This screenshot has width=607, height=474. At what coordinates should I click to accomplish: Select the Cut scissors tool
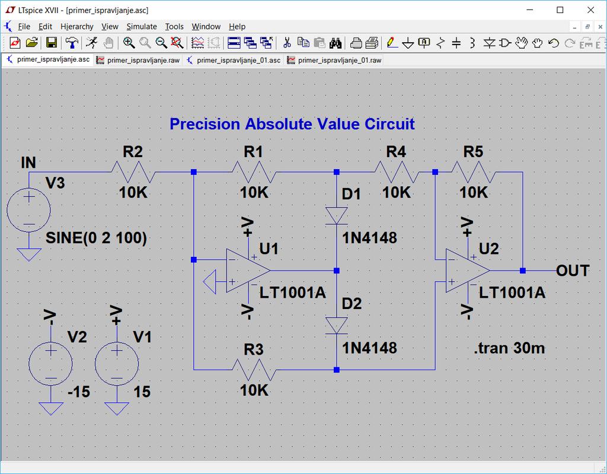point(287,43)
